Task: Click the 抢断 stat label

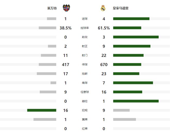Action: [85, 74]
